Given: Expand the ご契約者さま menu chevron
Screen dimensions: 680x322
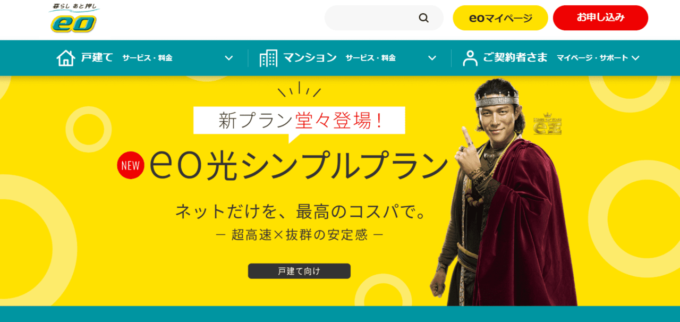Looking at the screenshot, I should click(x=635, y=58).
